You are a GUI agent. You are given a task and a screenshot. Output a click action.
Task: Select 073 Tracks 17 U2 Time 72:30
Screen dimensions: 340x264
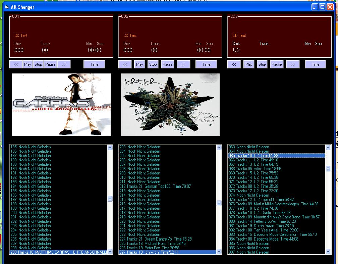[277, 191]
